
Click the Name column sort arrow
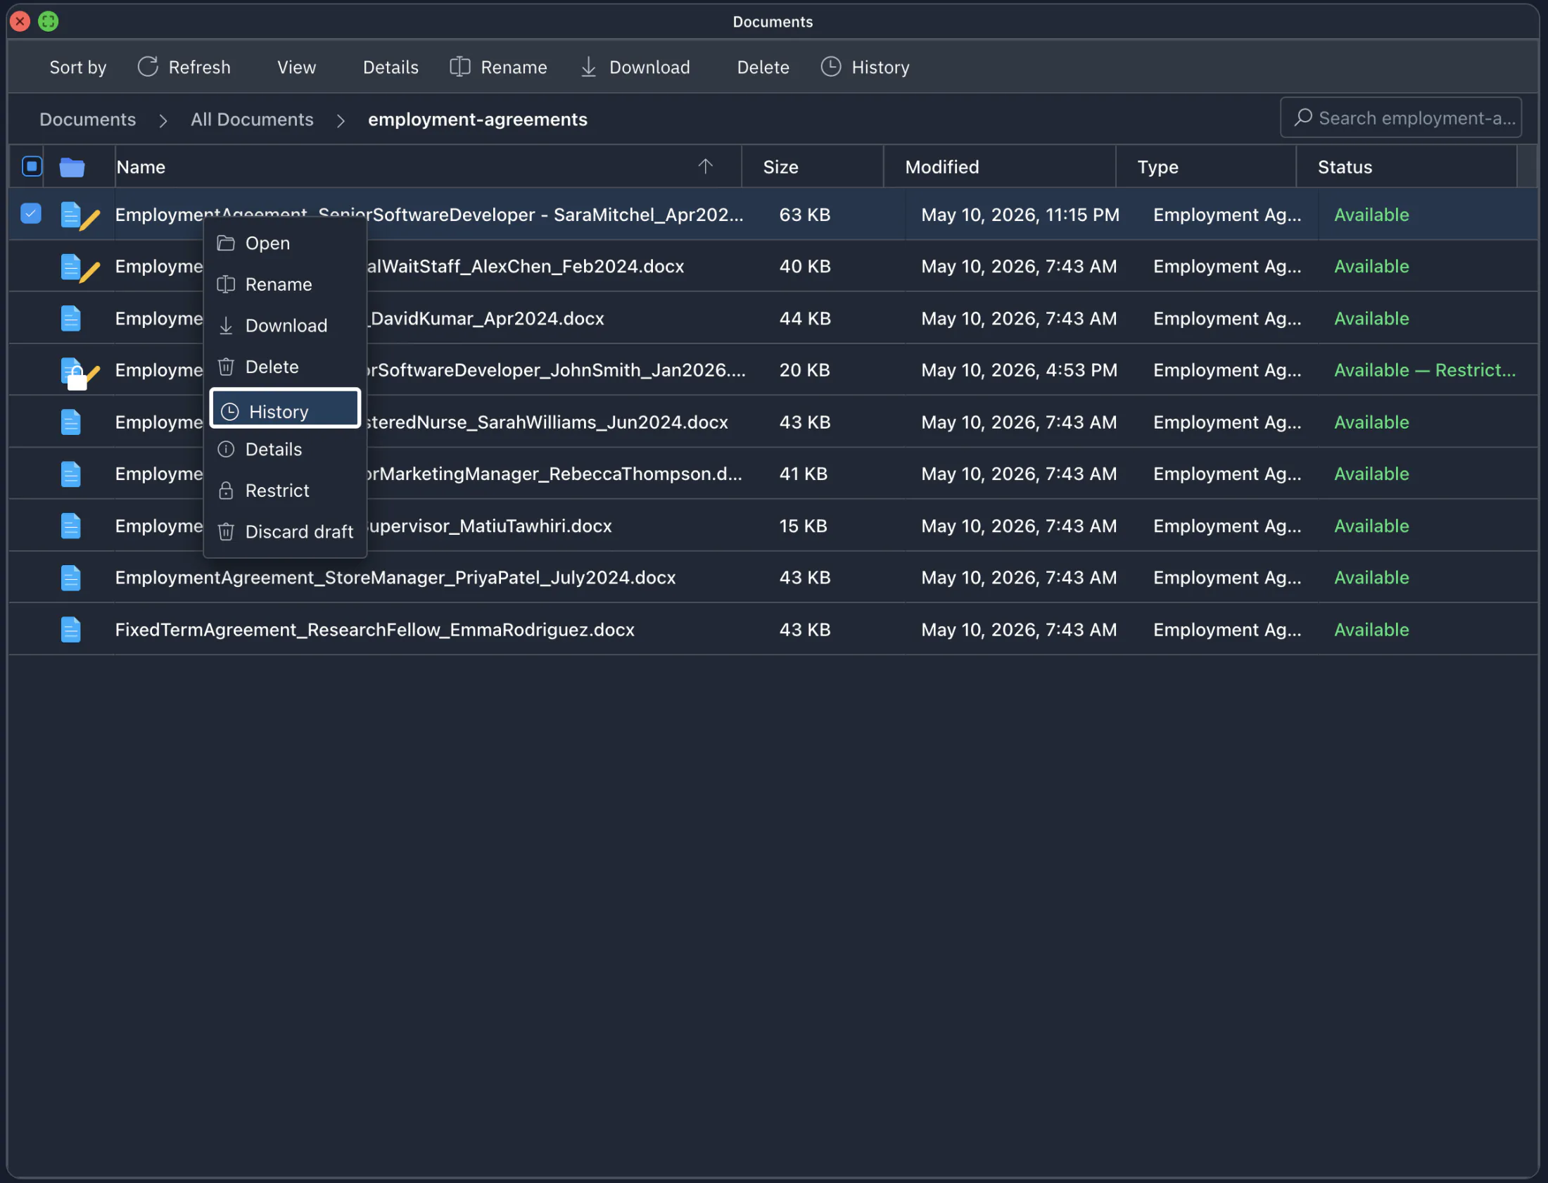pyautogui.click(x=705, y=166)
